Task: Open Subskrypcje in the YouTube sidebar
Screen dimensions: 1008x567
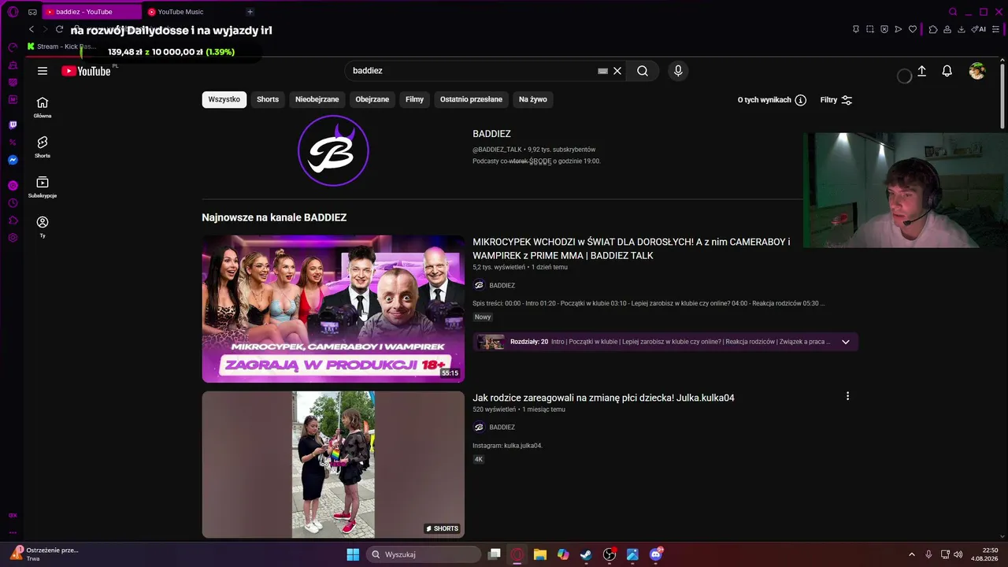Action: tap(43, 187)
